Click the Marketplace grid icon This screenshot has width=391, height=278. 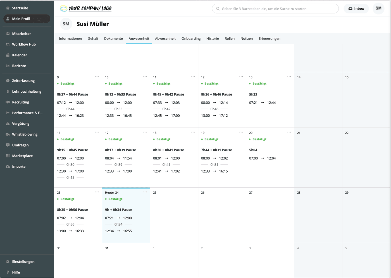(x=8, y=156)
